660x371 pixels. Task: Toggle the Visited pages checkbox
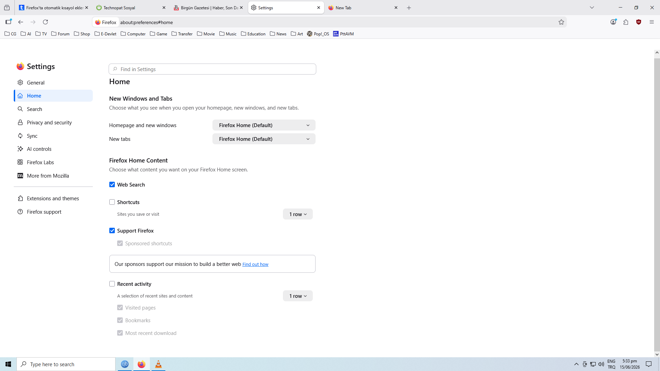pos(120,307)
